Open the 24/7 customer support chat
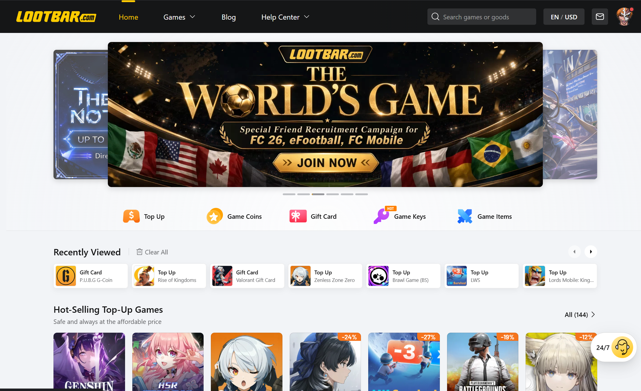 [614, 347]
